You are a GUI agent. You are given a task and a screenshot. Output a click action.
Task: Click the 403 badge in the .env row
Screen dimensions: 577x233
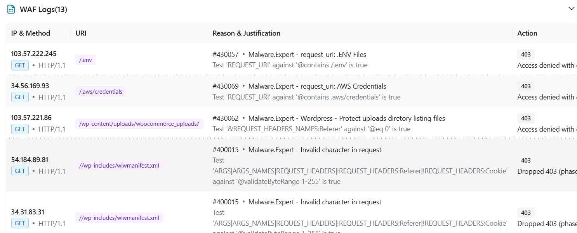coord(526,55)
